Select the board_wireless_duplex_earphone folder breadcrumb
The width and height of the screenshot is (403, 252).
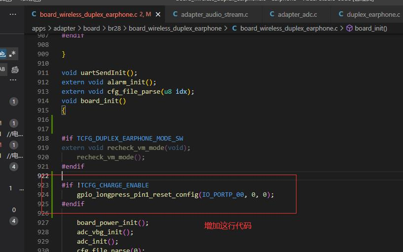point(175,28)
